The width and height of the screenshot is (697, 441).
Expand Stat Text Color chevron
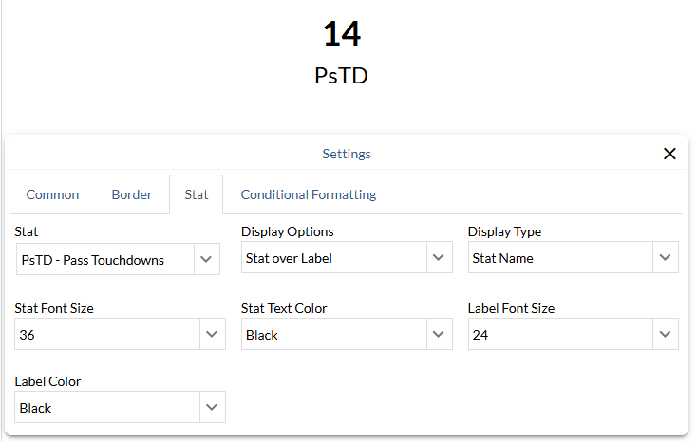click(x=438, y=334)
